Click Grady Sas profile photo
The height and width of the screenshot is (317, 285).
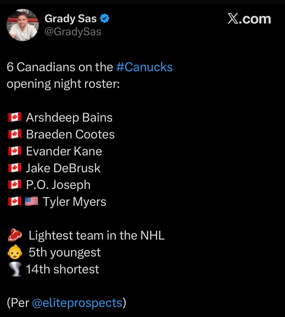(x=22, y=25)
